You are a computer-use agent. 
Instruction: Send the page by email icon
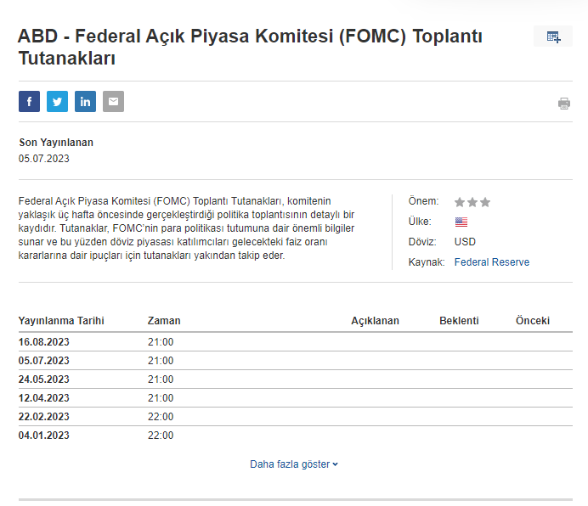click(x=113, y=102)
